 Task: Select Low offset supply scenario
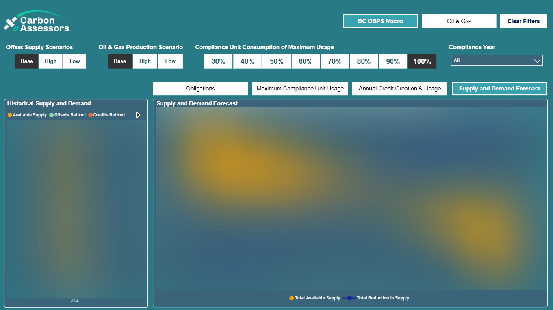(74, 61)
